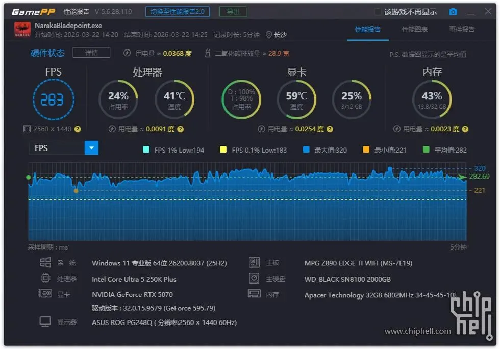500x349 pixels.
Task: Click the 详情 button beside 硬件状态
Action: point(91,53)
